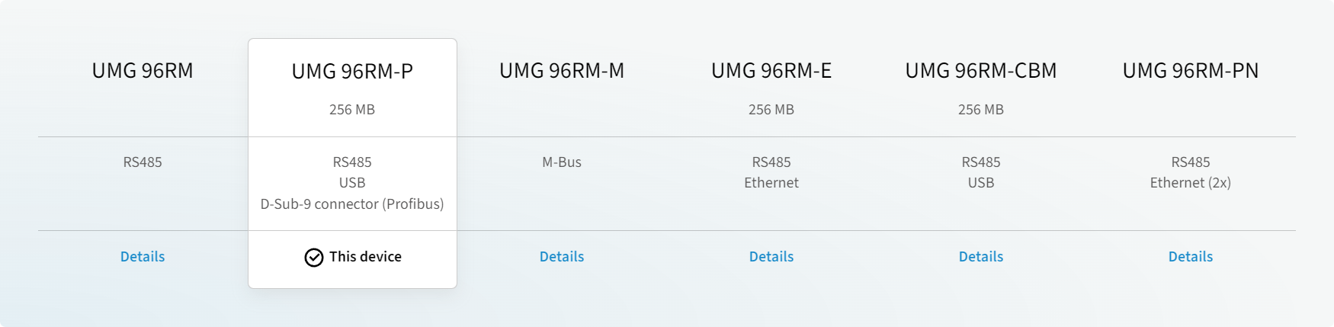Click the checkmark icon beside This device
This screenshot has height=327, width=1334.
313,258
